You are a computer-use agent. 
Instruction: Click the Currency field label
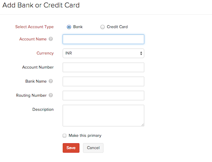45,53
